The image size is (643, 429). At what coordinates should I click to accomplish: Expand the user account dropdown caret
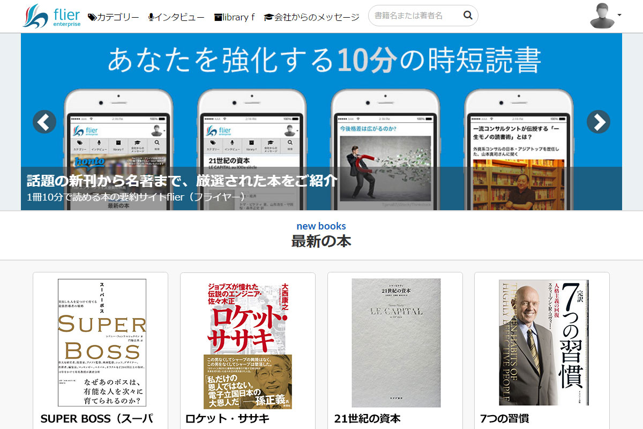click(619, 16)
